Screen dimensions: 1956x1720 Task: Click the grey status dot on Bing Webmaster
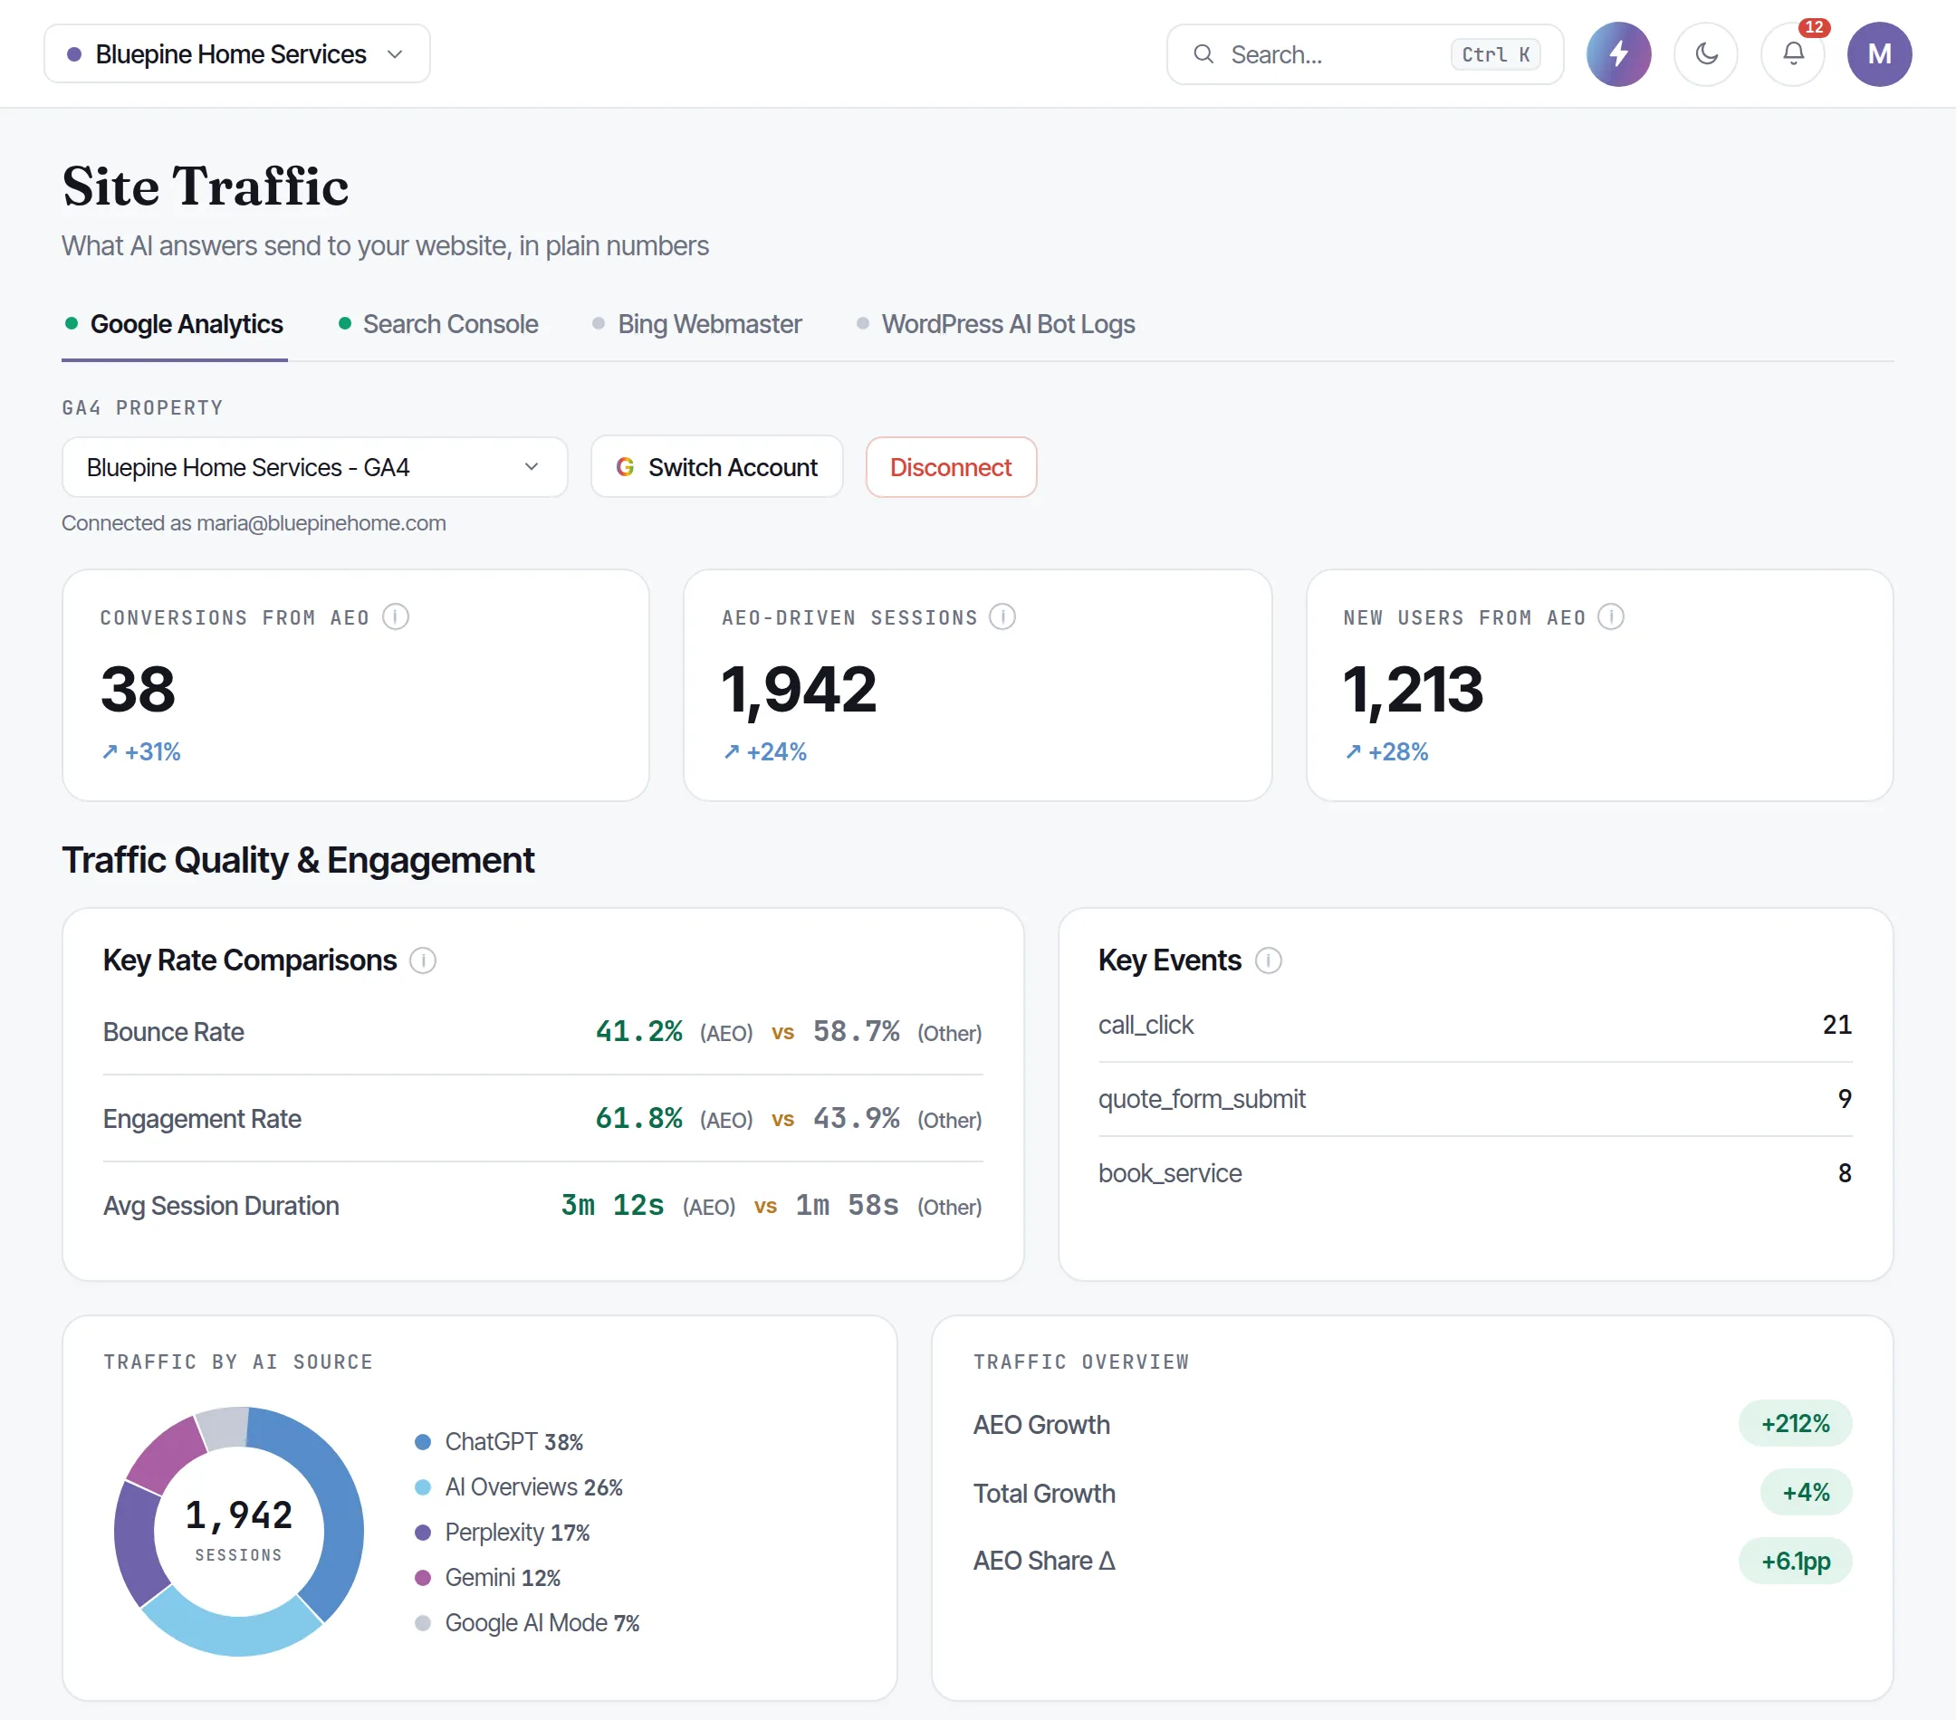[x=598, y=323]
